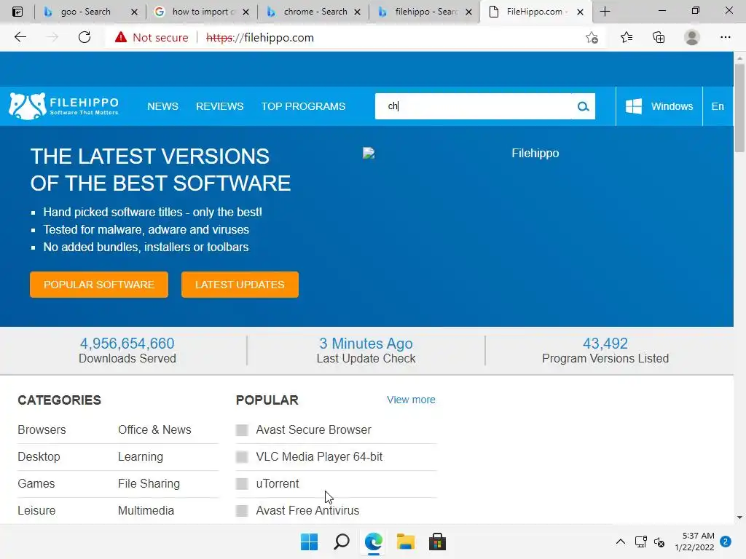Viewport: 746px width, 559px height.
Task: Open the uTorrent listing
Action: (278, 483)
